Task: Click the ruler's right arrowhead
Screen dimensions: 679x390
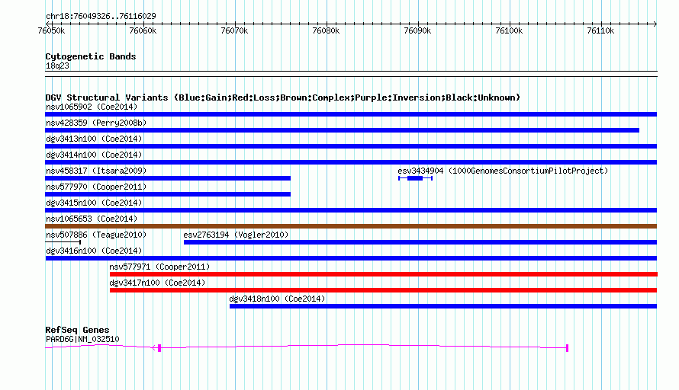Action: pyautogui.click(x=655, y=24)
